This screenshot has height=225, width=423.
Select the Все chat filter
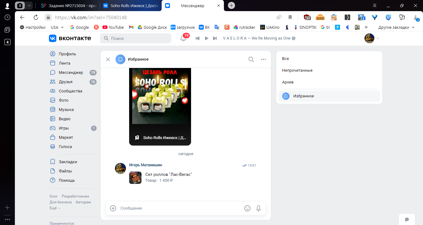tap(329, 59)
